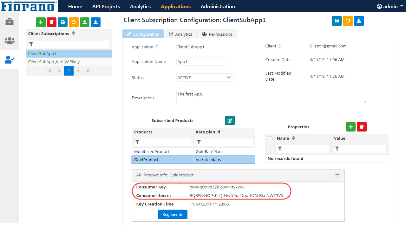Click the red delete property icon

[x=362, y=127]
